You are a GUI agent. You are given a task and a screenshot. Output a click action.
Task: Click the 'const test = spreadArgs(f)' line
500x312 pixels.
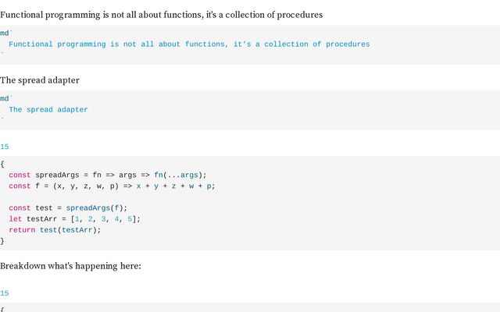pyautogui.click(x=67, y=208)
